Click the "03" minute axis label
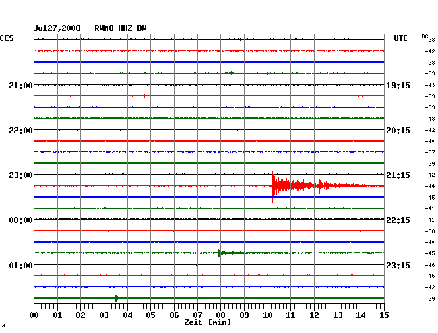This screenshot has height=333, width=438. click(x=104, y=315)
